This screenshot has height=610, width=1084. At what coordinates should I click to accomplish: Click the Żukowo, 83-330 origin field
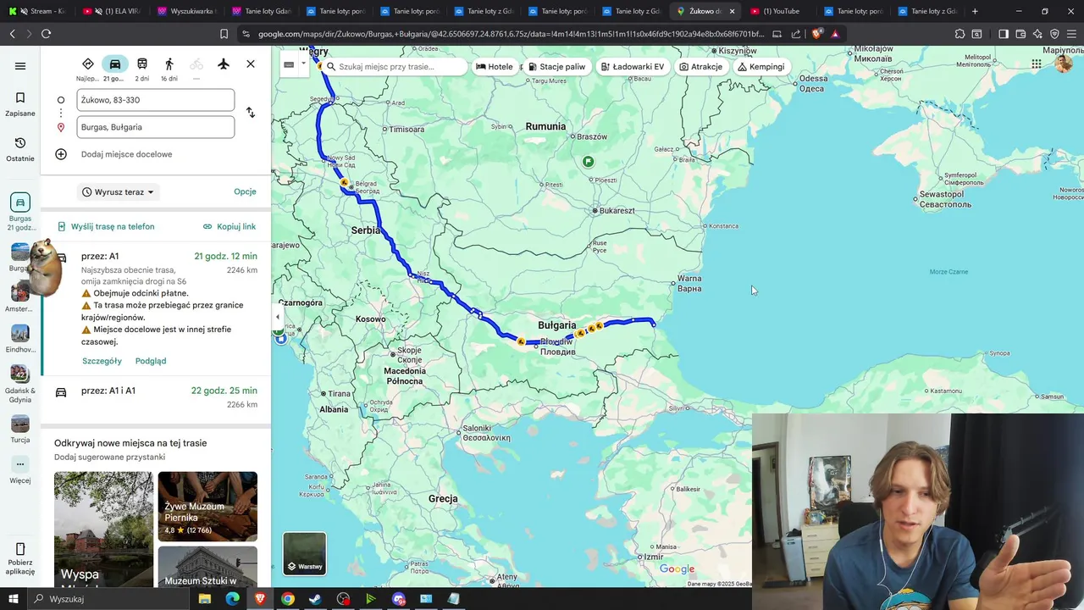[x=155, y=100]
